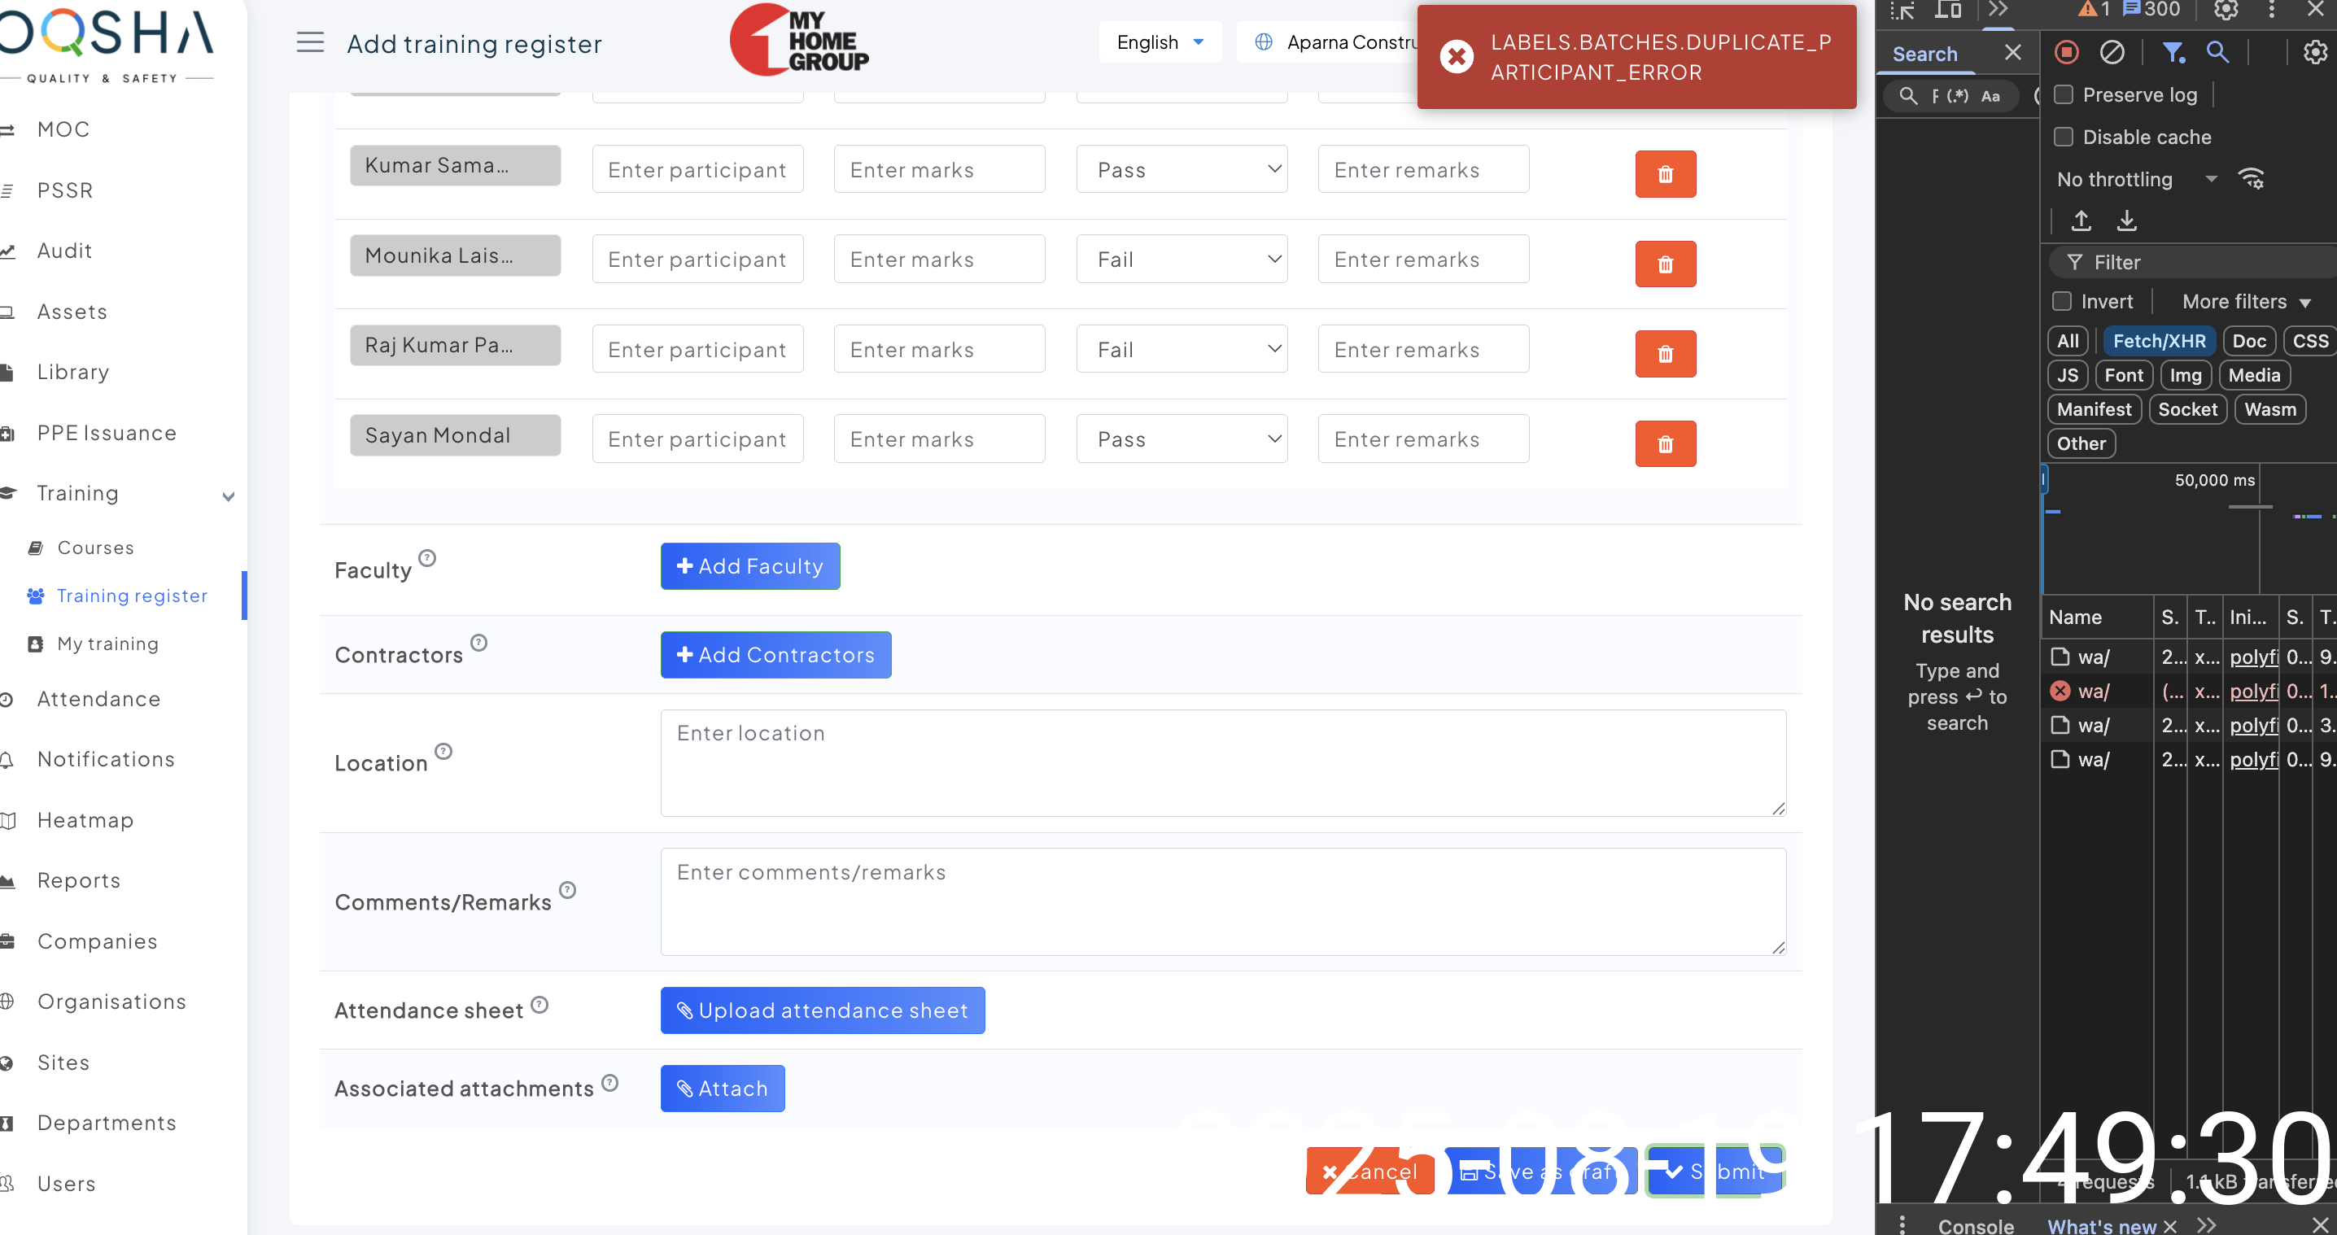The image size is (2337, 1235).
Task: Delete the Sayan Mondal participant row
Action: (1665, 444)
